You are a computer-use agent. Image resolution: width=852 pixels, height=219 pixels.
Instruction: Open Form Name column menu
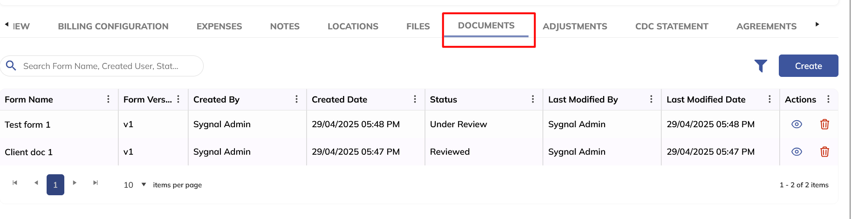point(108,99)
